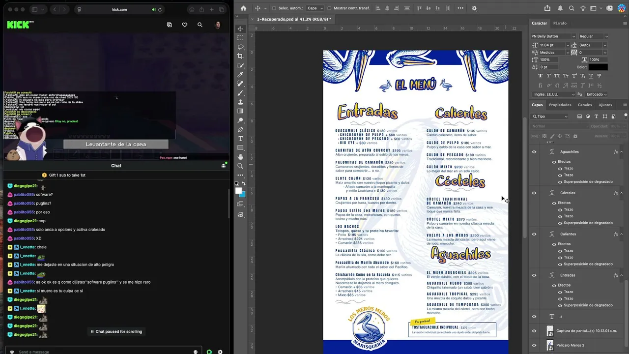Screen dimensions: 629x354
Task: Click Chat paused for scrolling button
Action: pos(116,331)
